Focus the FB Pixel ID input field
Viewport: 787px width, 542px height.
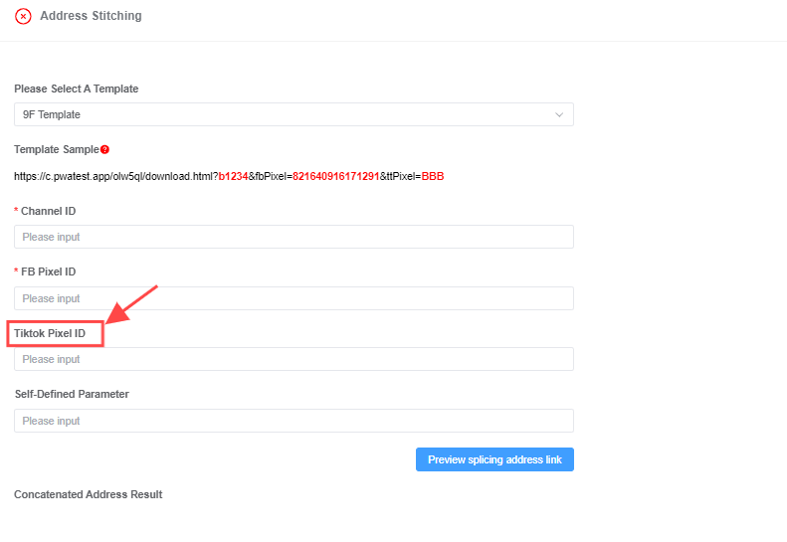(294, 298)
